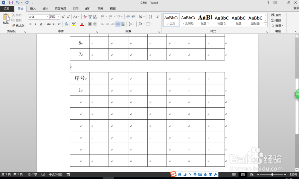Enable centered paragraph alignment

[107, 24]
